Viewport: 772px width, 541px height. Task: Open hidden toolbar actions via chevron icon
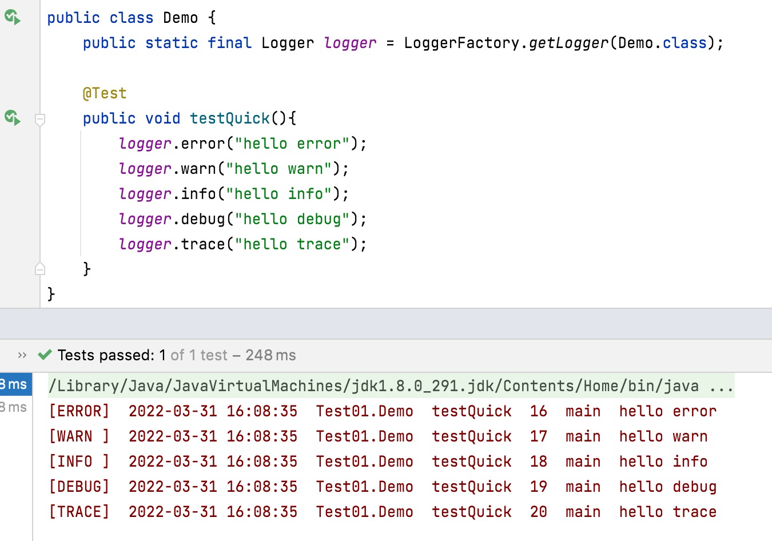point(22,355)
